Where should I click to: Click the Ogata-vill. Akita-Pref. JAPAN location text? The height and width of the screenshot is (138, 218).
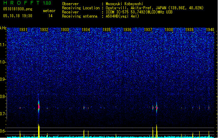pyautogui.click(x=155, y=8)
